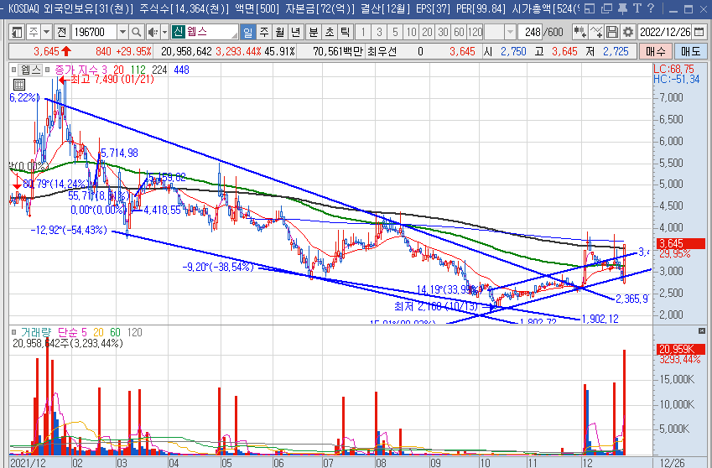
Task: Select the 10 interval button
Action: (x=411, y=32)
